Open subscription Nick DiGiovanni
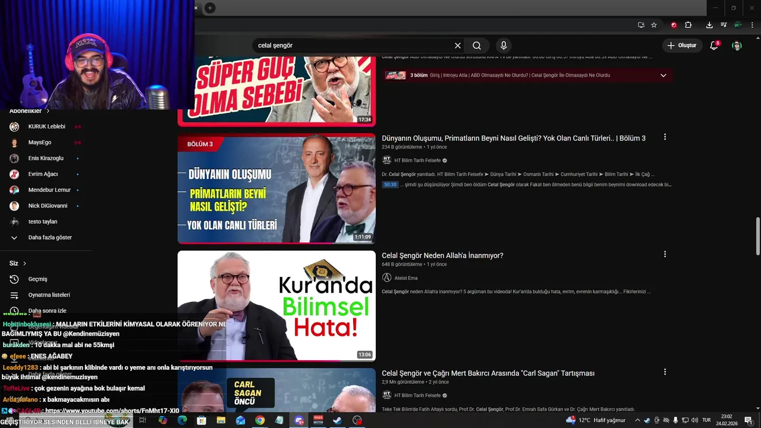761x428 pixels. [48, 206]
